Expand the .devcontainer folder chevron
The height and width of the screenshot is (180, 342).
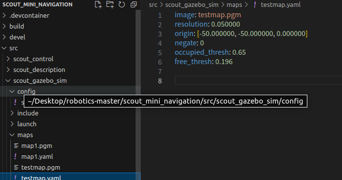coord(4,15)
